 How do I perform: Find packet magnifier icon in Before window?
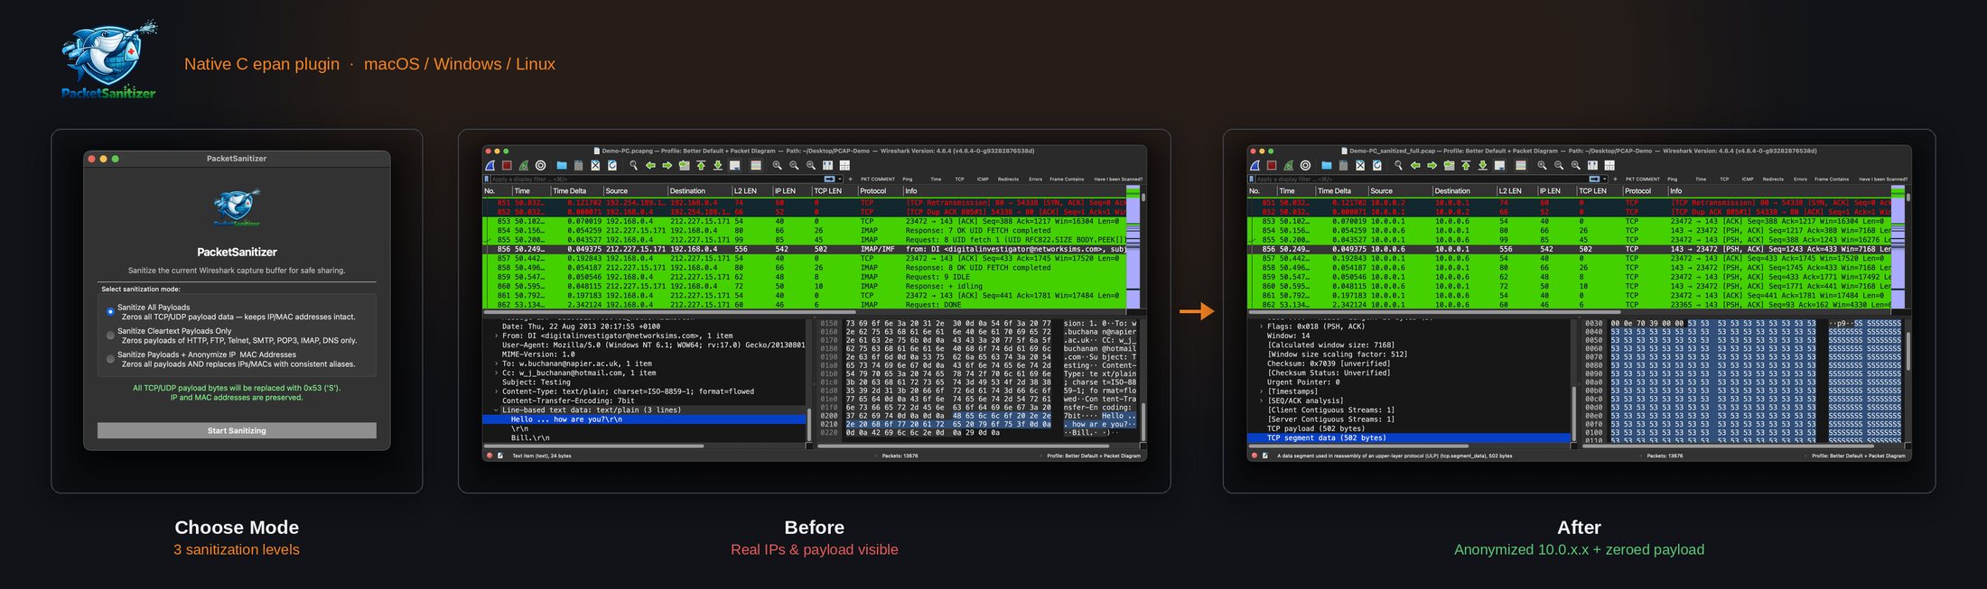pyautogui.click(x=634, y=165)
